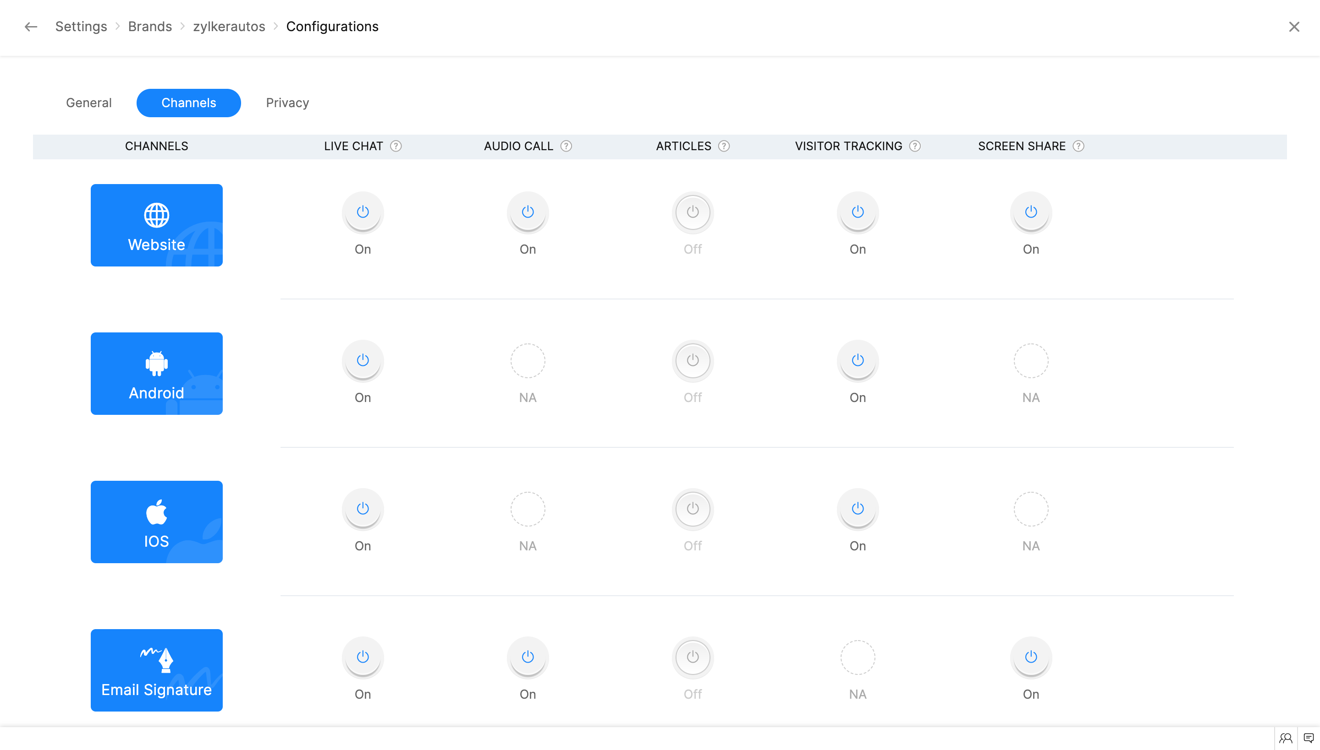Open the chat icon in bottom-right corner
This screenshot has height=750, width=1320.
[x=1308, y=738]
